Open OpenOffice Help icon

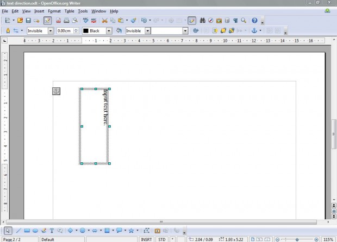coord(254,21)
